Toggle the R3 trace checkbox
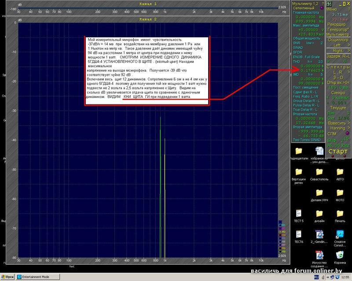 [279, 231]
